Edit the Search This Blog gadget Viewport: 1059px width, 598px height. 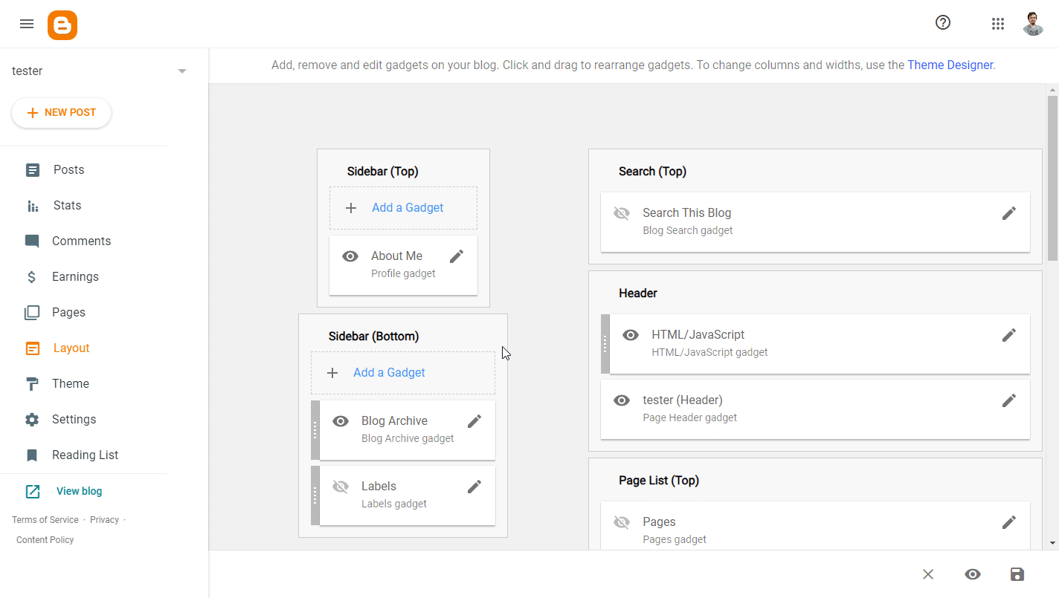coord(1008,213)
